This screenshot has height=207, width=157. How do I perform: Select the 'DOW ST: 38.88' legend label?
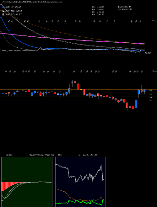point(13,7)
